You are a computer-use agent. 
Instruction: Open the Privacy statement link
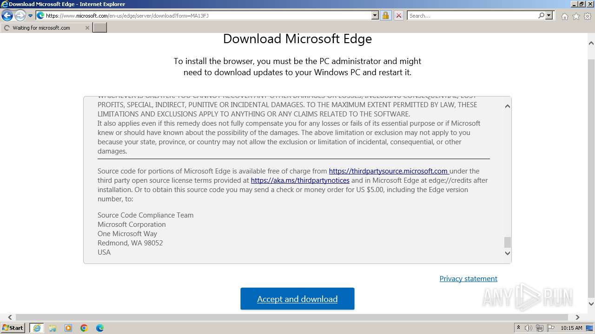tap(469, 278)
